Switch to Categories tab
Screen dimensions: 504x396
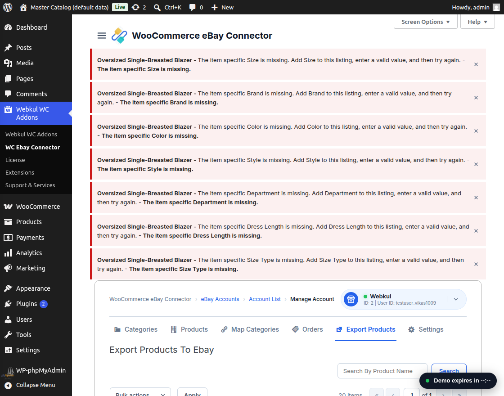[135, 329]
